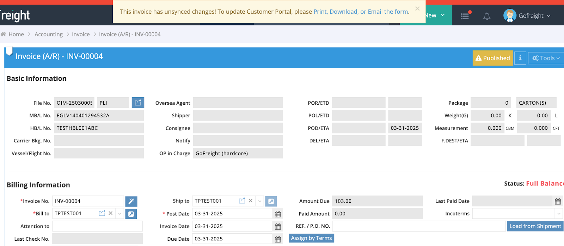Open Post Date calendar picker
Viewport: 564px width, 246px height.
point(278,214)
